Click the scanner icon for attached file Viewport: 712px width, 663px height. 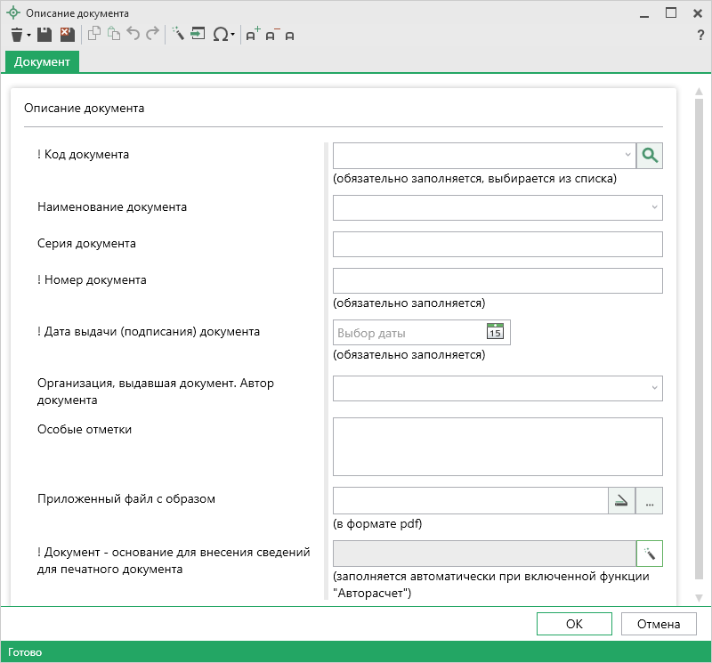coord(621,501)
